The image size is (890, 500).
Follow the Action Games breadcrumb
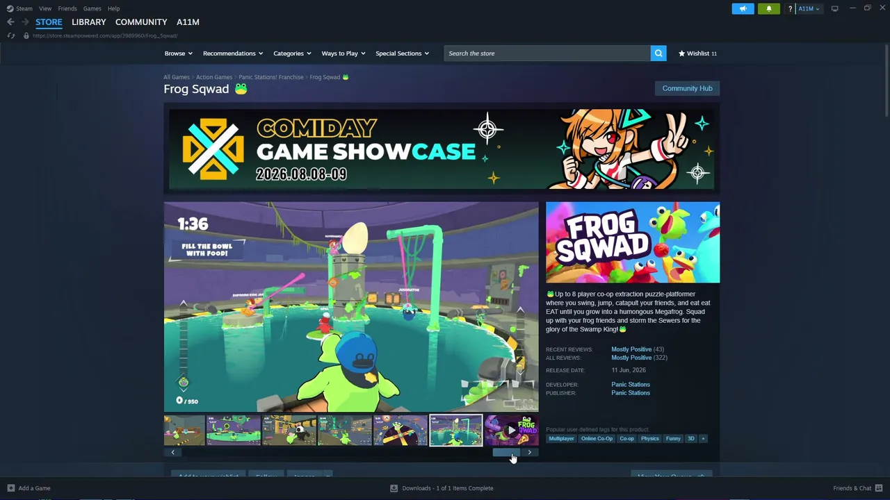(214, 77)
